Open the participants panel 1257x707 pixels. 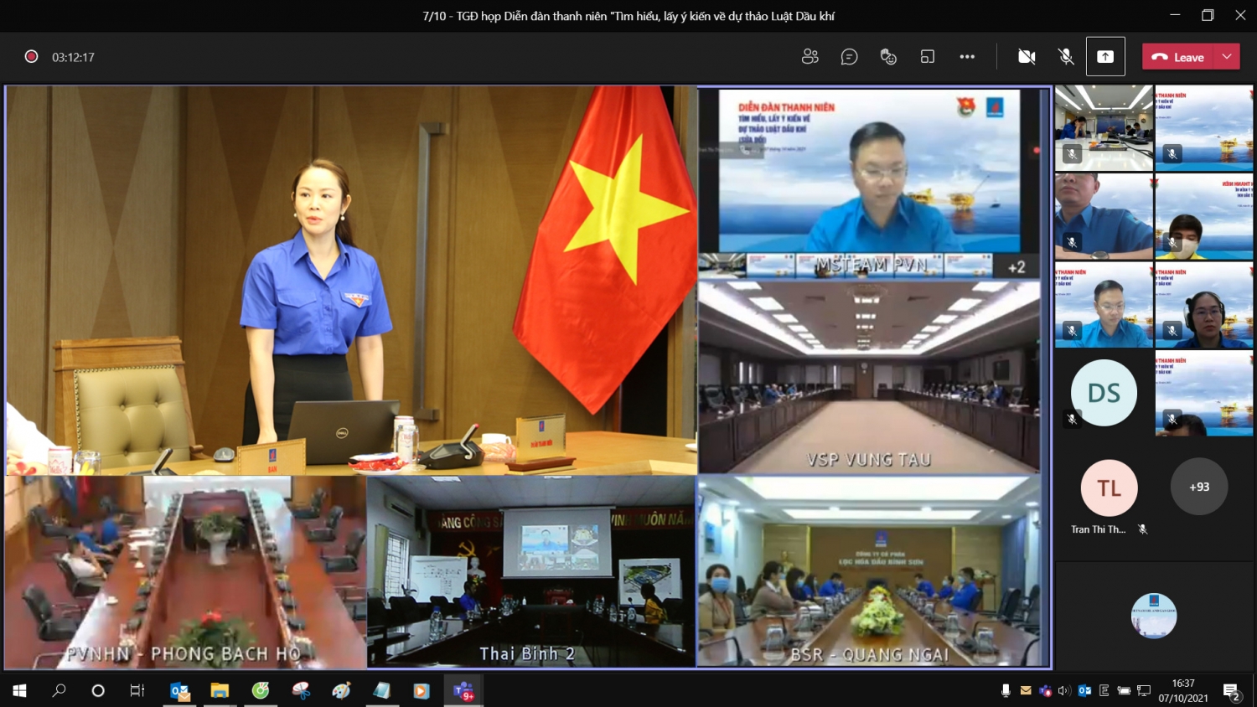[810, 57]
